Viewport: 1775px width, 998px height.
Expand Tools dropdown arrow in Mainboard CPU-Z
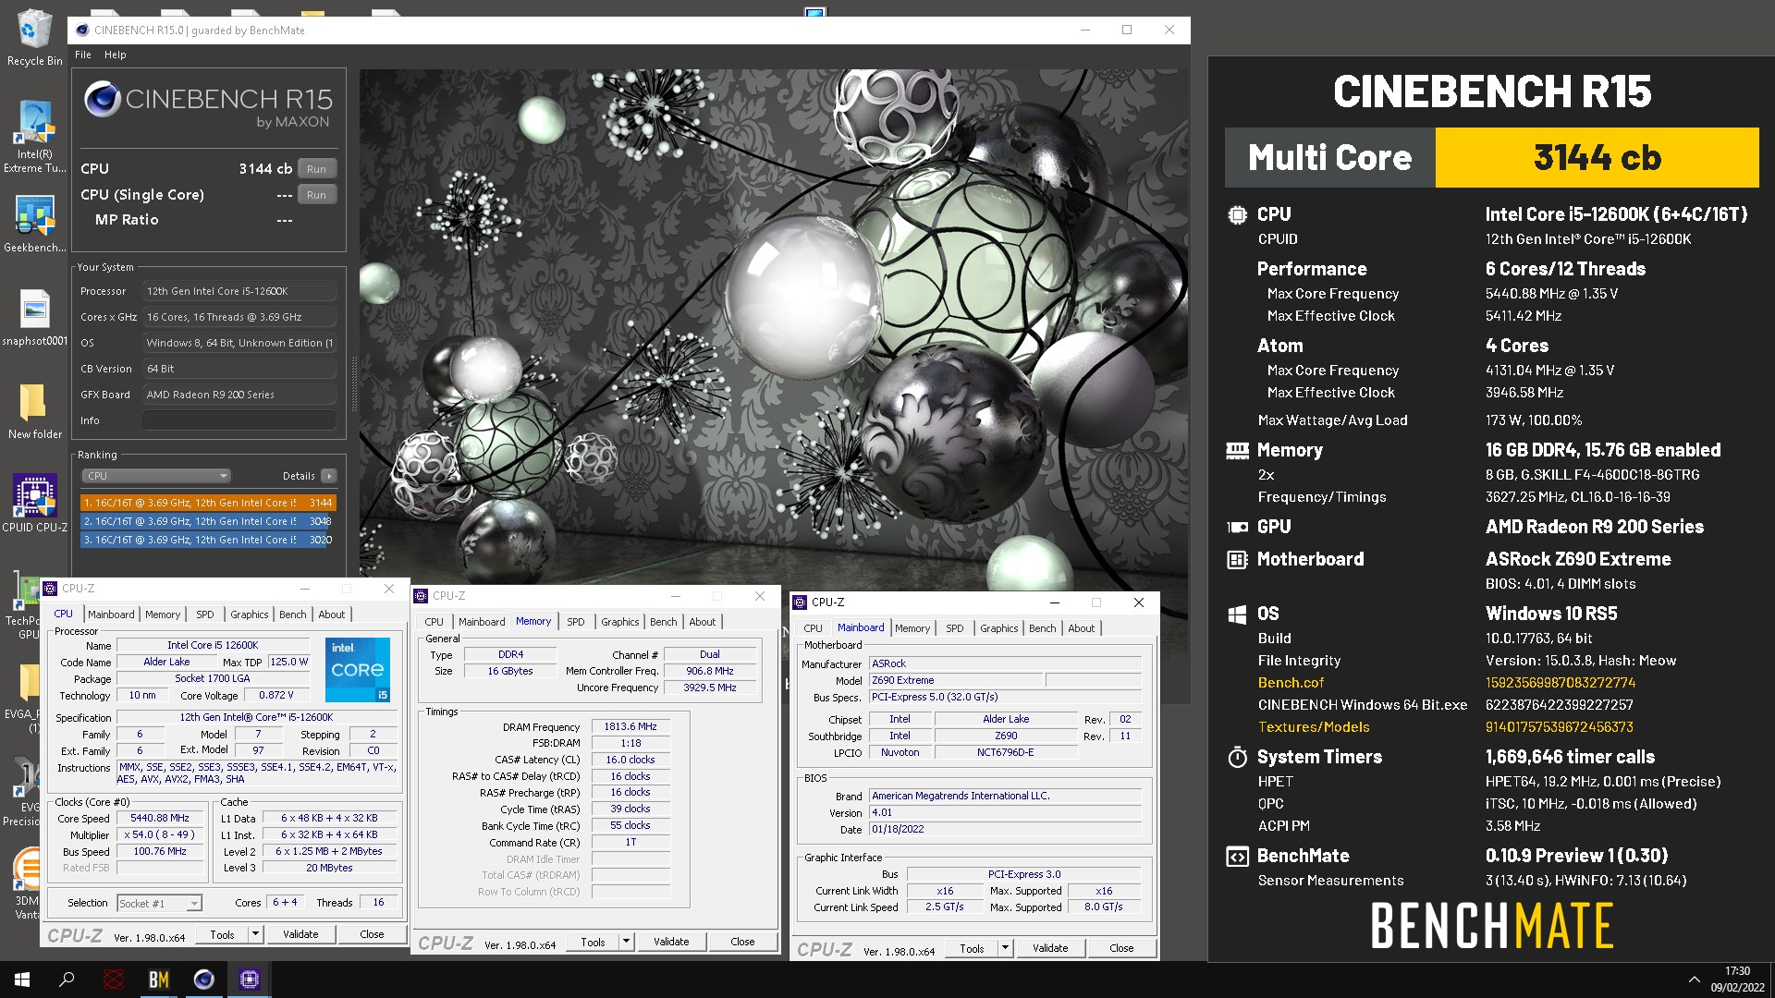coord(1005,948)
